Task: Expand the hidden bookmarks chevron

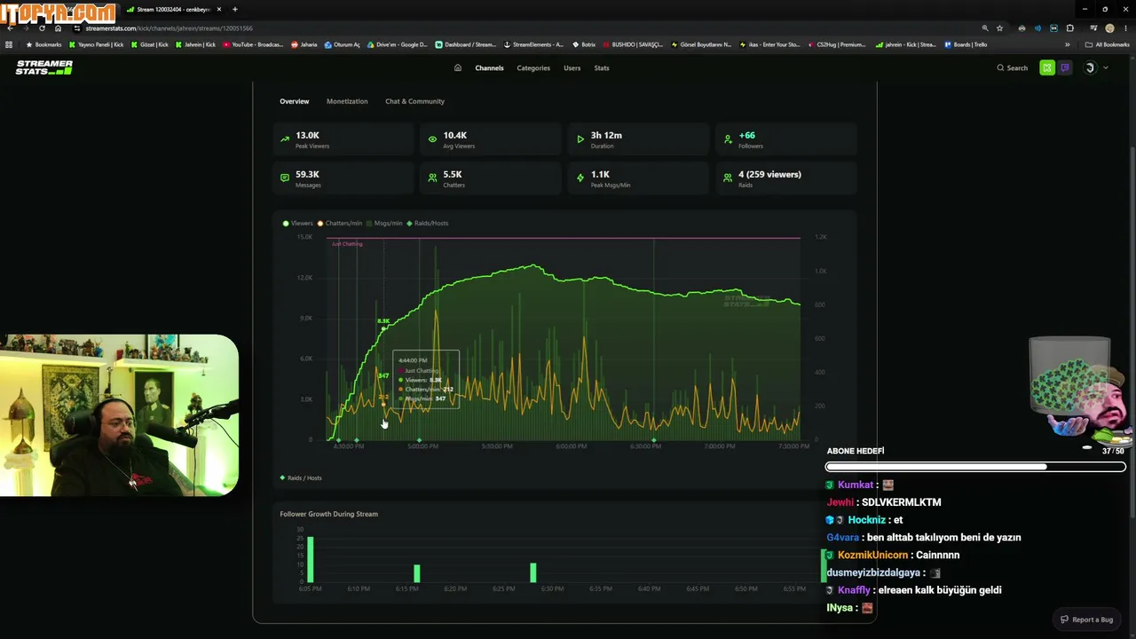Action: (x=1068, y=44)
